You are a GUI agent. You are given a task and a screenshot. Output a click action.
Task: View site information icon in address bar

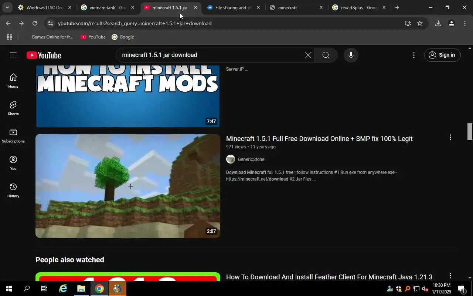(50, 23)
